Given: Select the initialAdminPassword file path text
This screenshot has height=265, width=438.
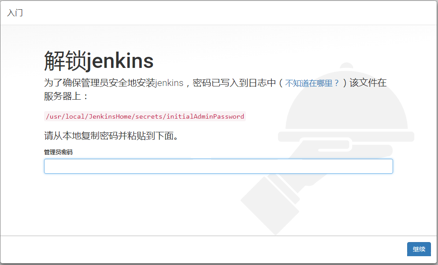Looking at the screenshot, I should pos(145,116).
